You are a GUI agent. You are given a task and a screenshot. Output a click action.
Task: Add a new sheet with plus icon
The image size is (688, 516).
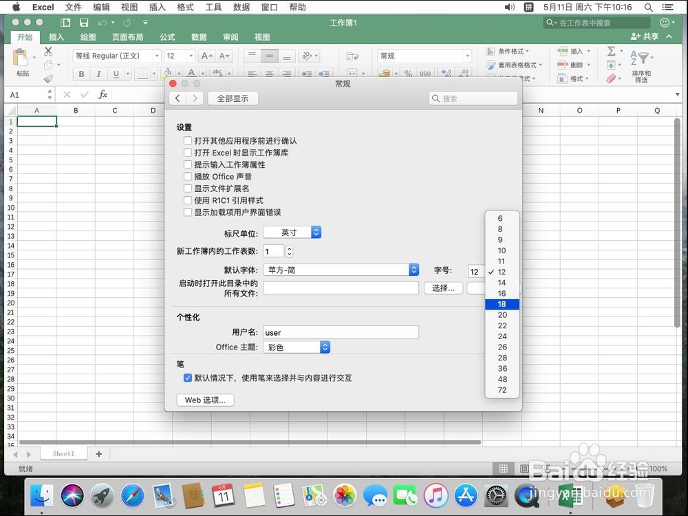(x=98, y=453)
